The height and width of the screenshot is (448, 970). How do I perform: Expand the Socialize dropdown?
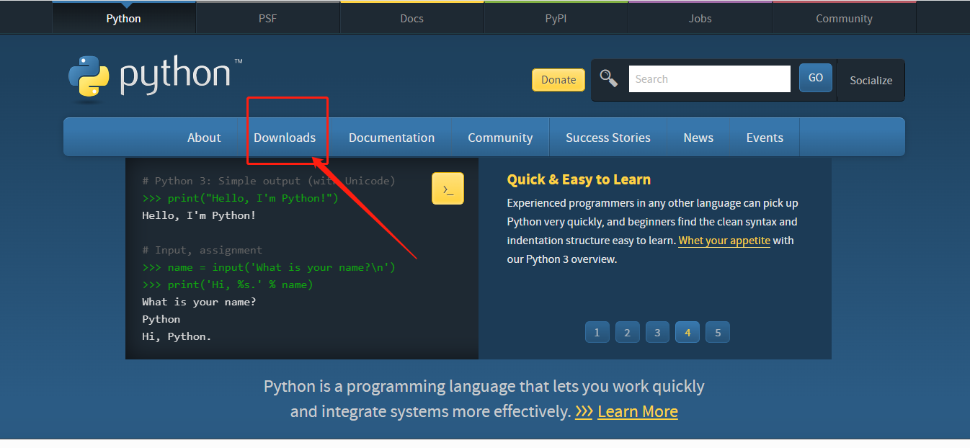coord(871,80)
